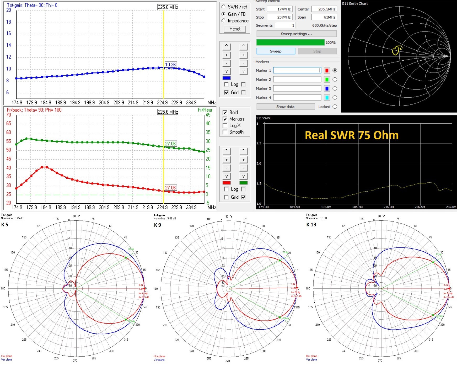Focus the Marker 4 text field

point(297,97)
